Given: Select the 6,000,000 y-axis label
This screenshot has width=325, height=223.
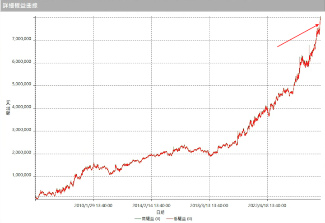Looking at the screenshot, I should click(22, 61).
